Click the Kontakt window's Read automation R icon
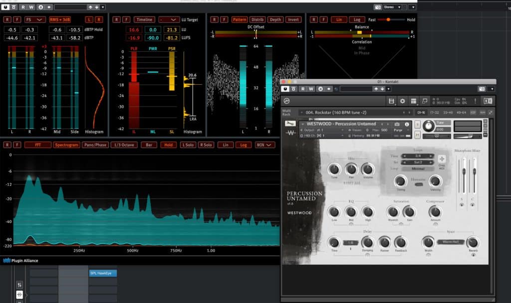Image resolution: width=511 pixels, height=303 pixels. [303, 89]
